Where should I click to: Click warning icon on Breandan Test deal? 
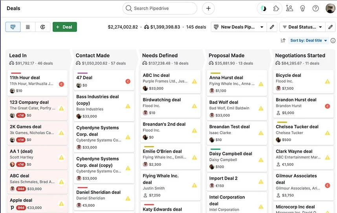click(x=261, y=133)
